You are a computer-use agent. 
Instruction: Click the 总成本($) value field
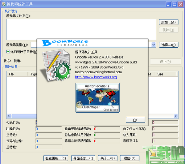165,141
